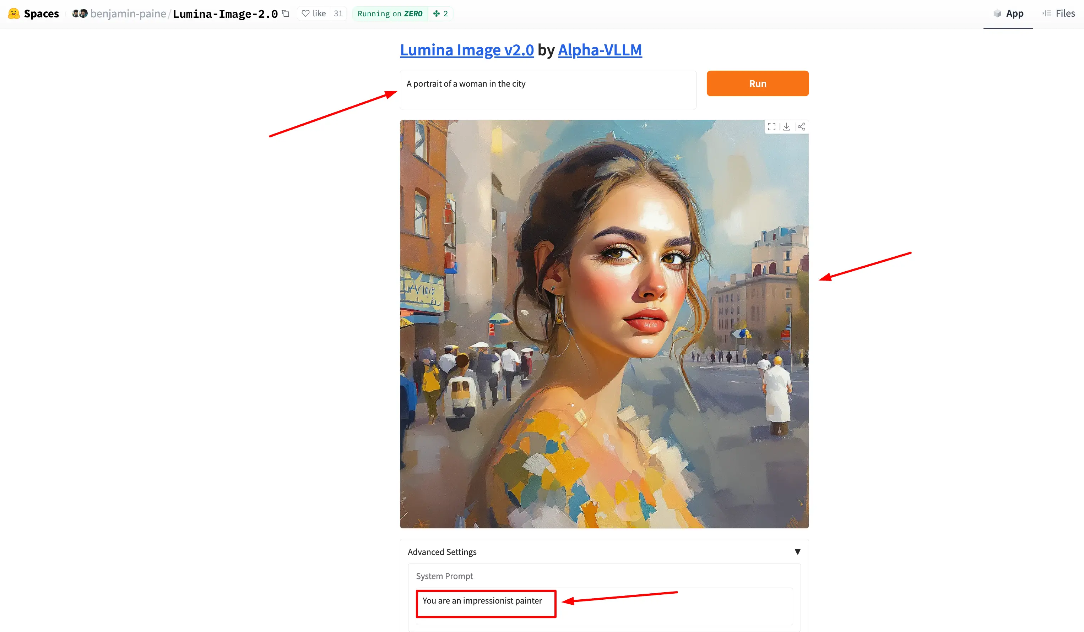1084x632 pixels.
Task: Click the Running on ZERO status badge
Action: coord(390,13)
